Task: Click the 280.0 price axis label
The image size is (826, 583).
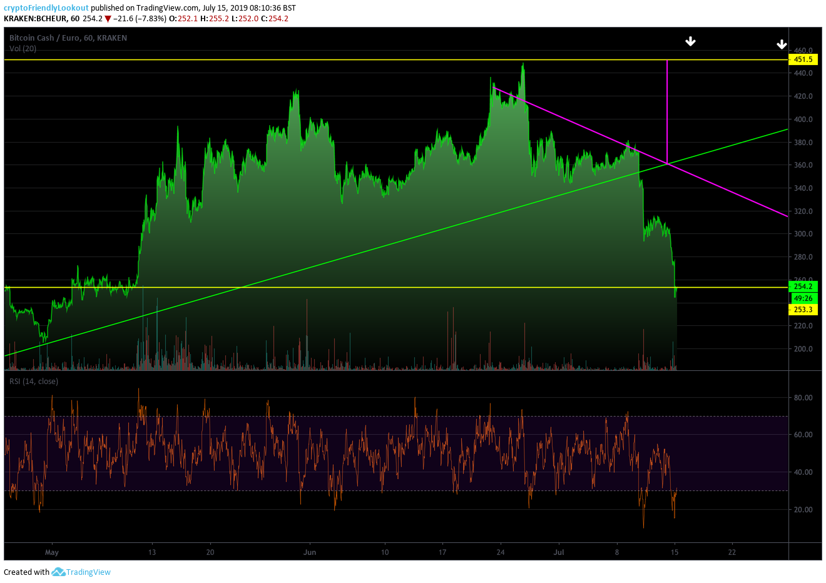Action: tap(803, 257)
